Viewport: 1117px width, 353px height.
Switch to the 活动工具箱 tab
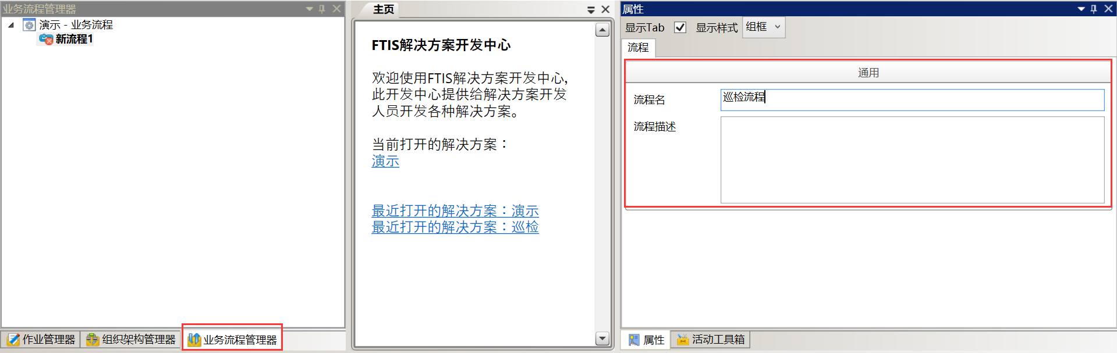point(711,339)
